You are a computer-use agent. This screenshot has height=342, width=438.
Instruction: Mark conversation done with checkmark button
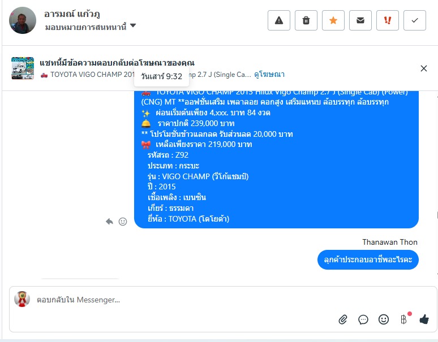tap(415, 20)
